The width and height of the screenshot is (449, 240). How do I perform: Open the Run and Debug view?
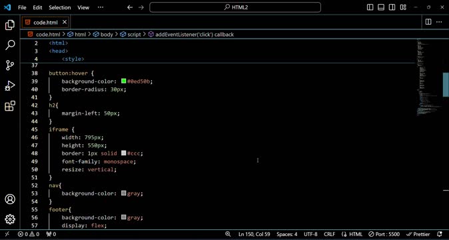pos(10,85)
